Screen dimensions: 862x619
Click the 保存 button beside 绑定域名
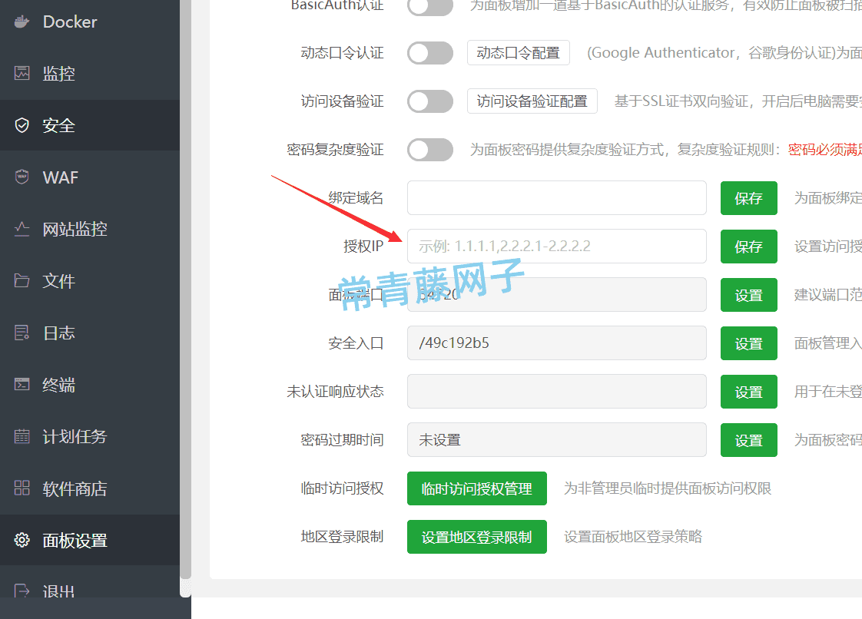tap(748, 197)
